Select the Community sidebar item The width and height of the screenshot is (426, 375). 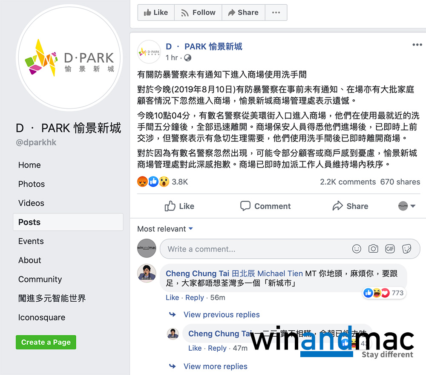pos(40,280)
